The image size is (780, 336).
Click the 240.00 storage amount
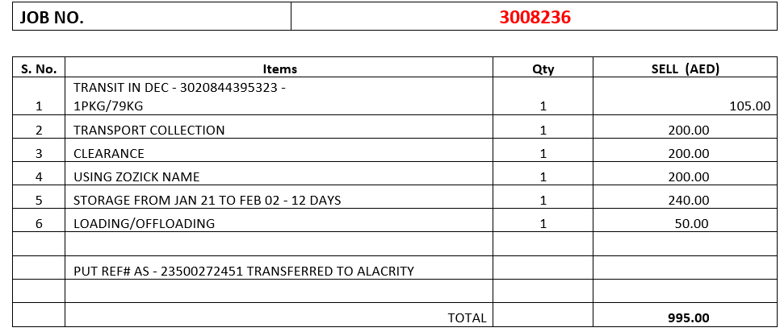[x=689, y=200]
